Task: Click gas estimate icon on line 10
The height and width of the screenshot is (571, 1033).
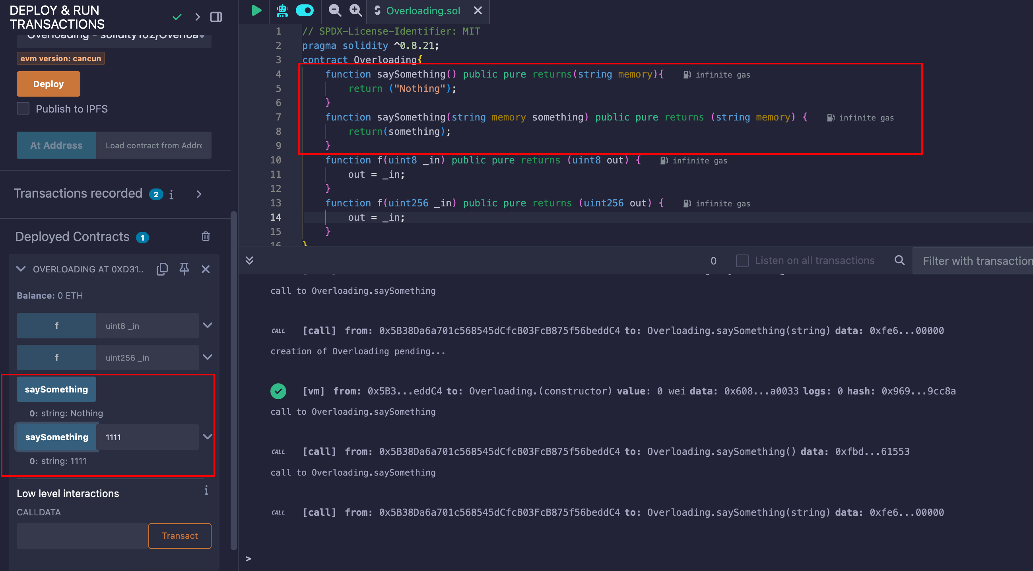Action: pos(664,160)
